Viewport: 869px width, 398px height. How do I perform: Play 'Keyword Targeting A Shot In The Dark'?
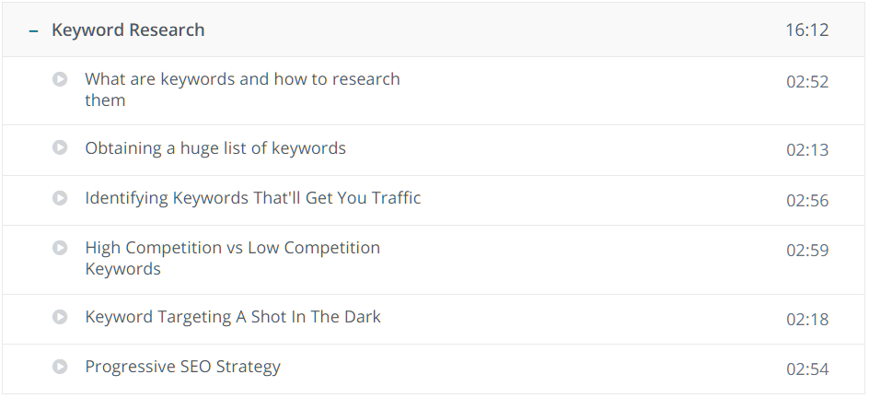click(60, 317)
